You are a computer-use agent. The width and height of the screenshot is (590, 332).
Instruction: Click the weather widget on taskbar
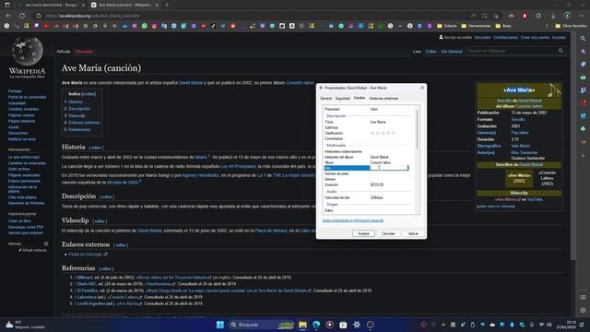pos(25,325)
